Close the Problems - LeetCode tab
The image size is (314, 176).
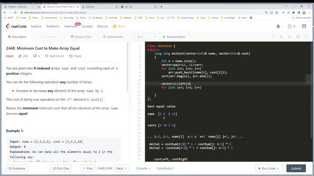pos(39,7)
